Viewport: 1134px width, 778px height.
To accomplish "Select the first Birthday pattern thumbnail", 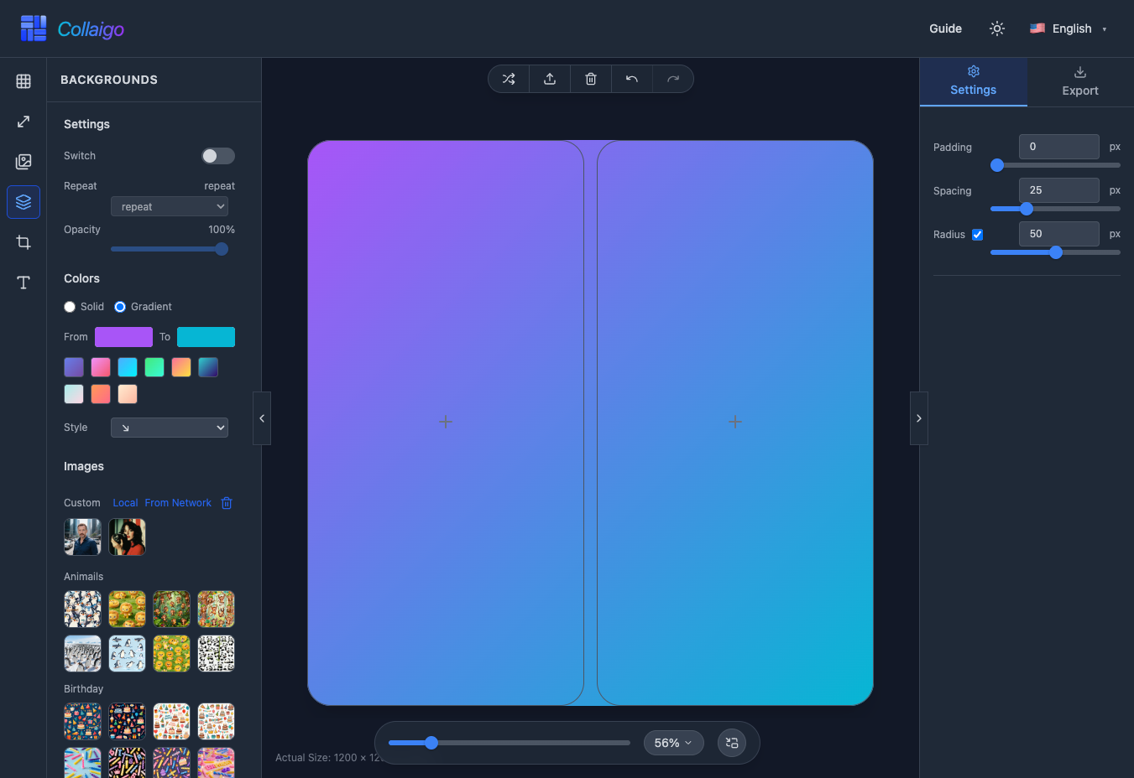I will click(82, 722).
